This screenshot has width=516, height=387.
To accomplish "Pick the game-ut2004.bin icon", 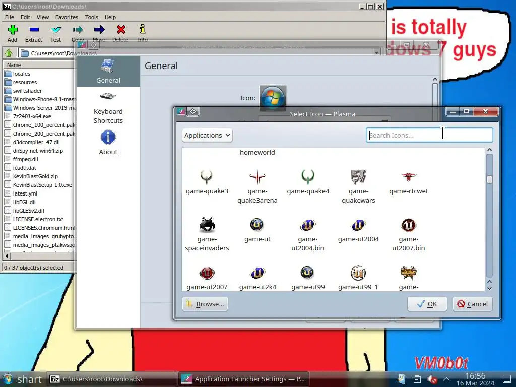I will 308,234.
